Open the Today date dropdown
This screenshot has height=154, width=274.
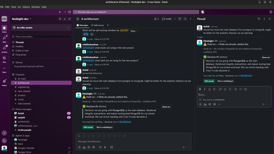coord(134,31)
